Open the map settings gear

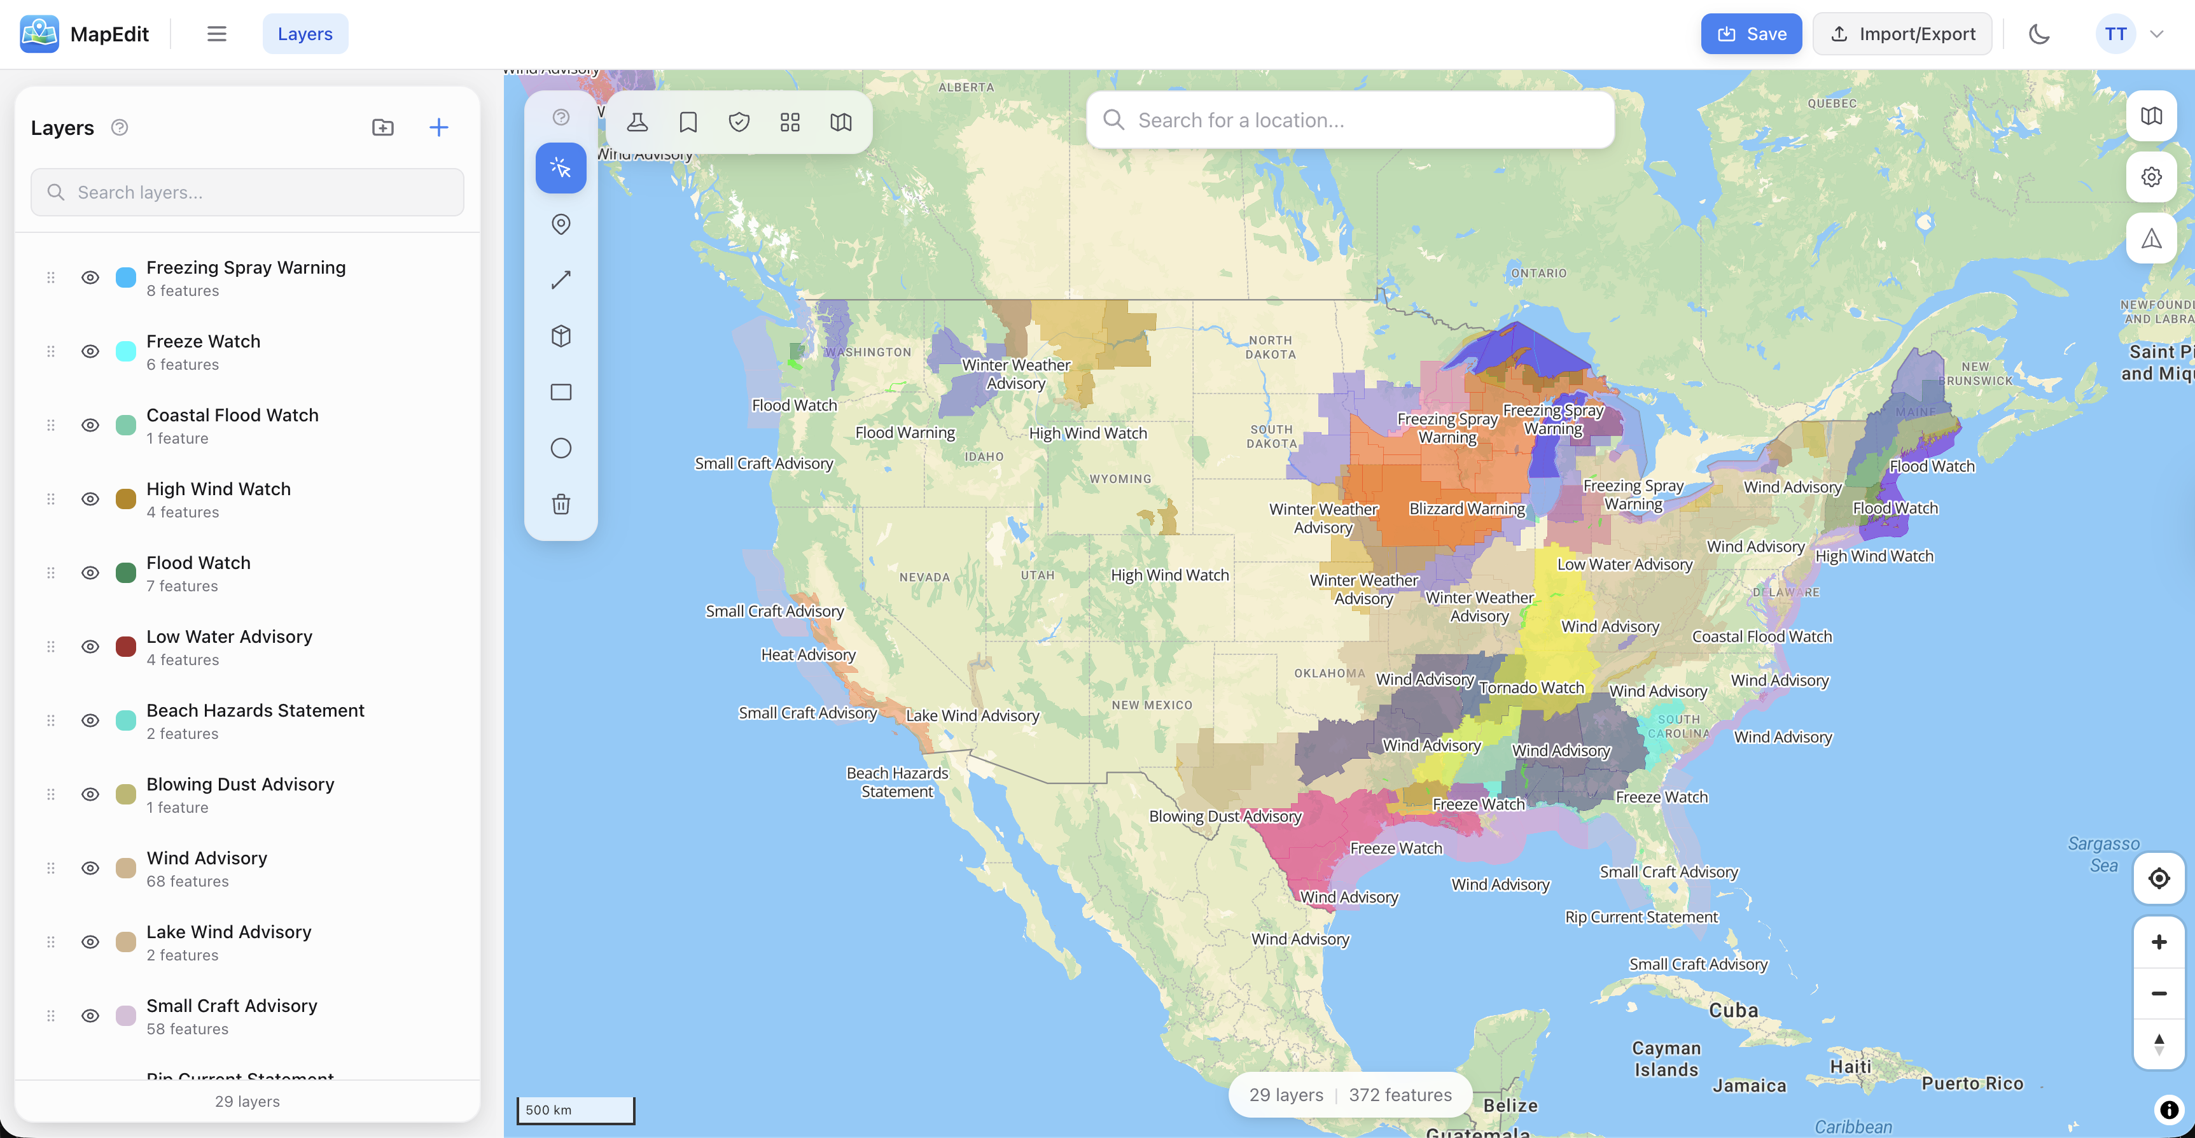coord(2150,178)
